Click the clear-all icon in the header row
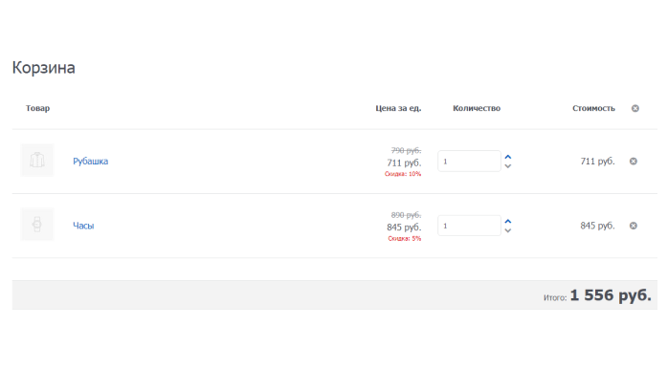The width and height of the screenshot is (667, 369). coord(635,108)
